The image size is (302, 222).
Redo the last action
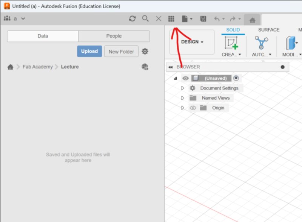coord(233,19)
